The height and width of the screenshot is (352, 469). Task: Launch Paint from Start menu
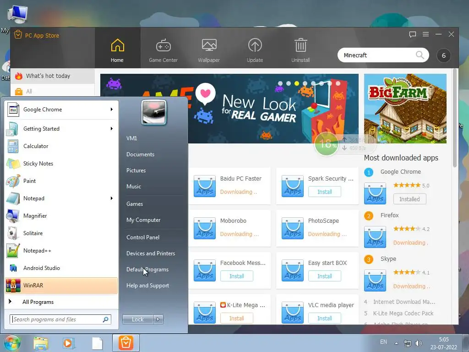tap(61, 181)
